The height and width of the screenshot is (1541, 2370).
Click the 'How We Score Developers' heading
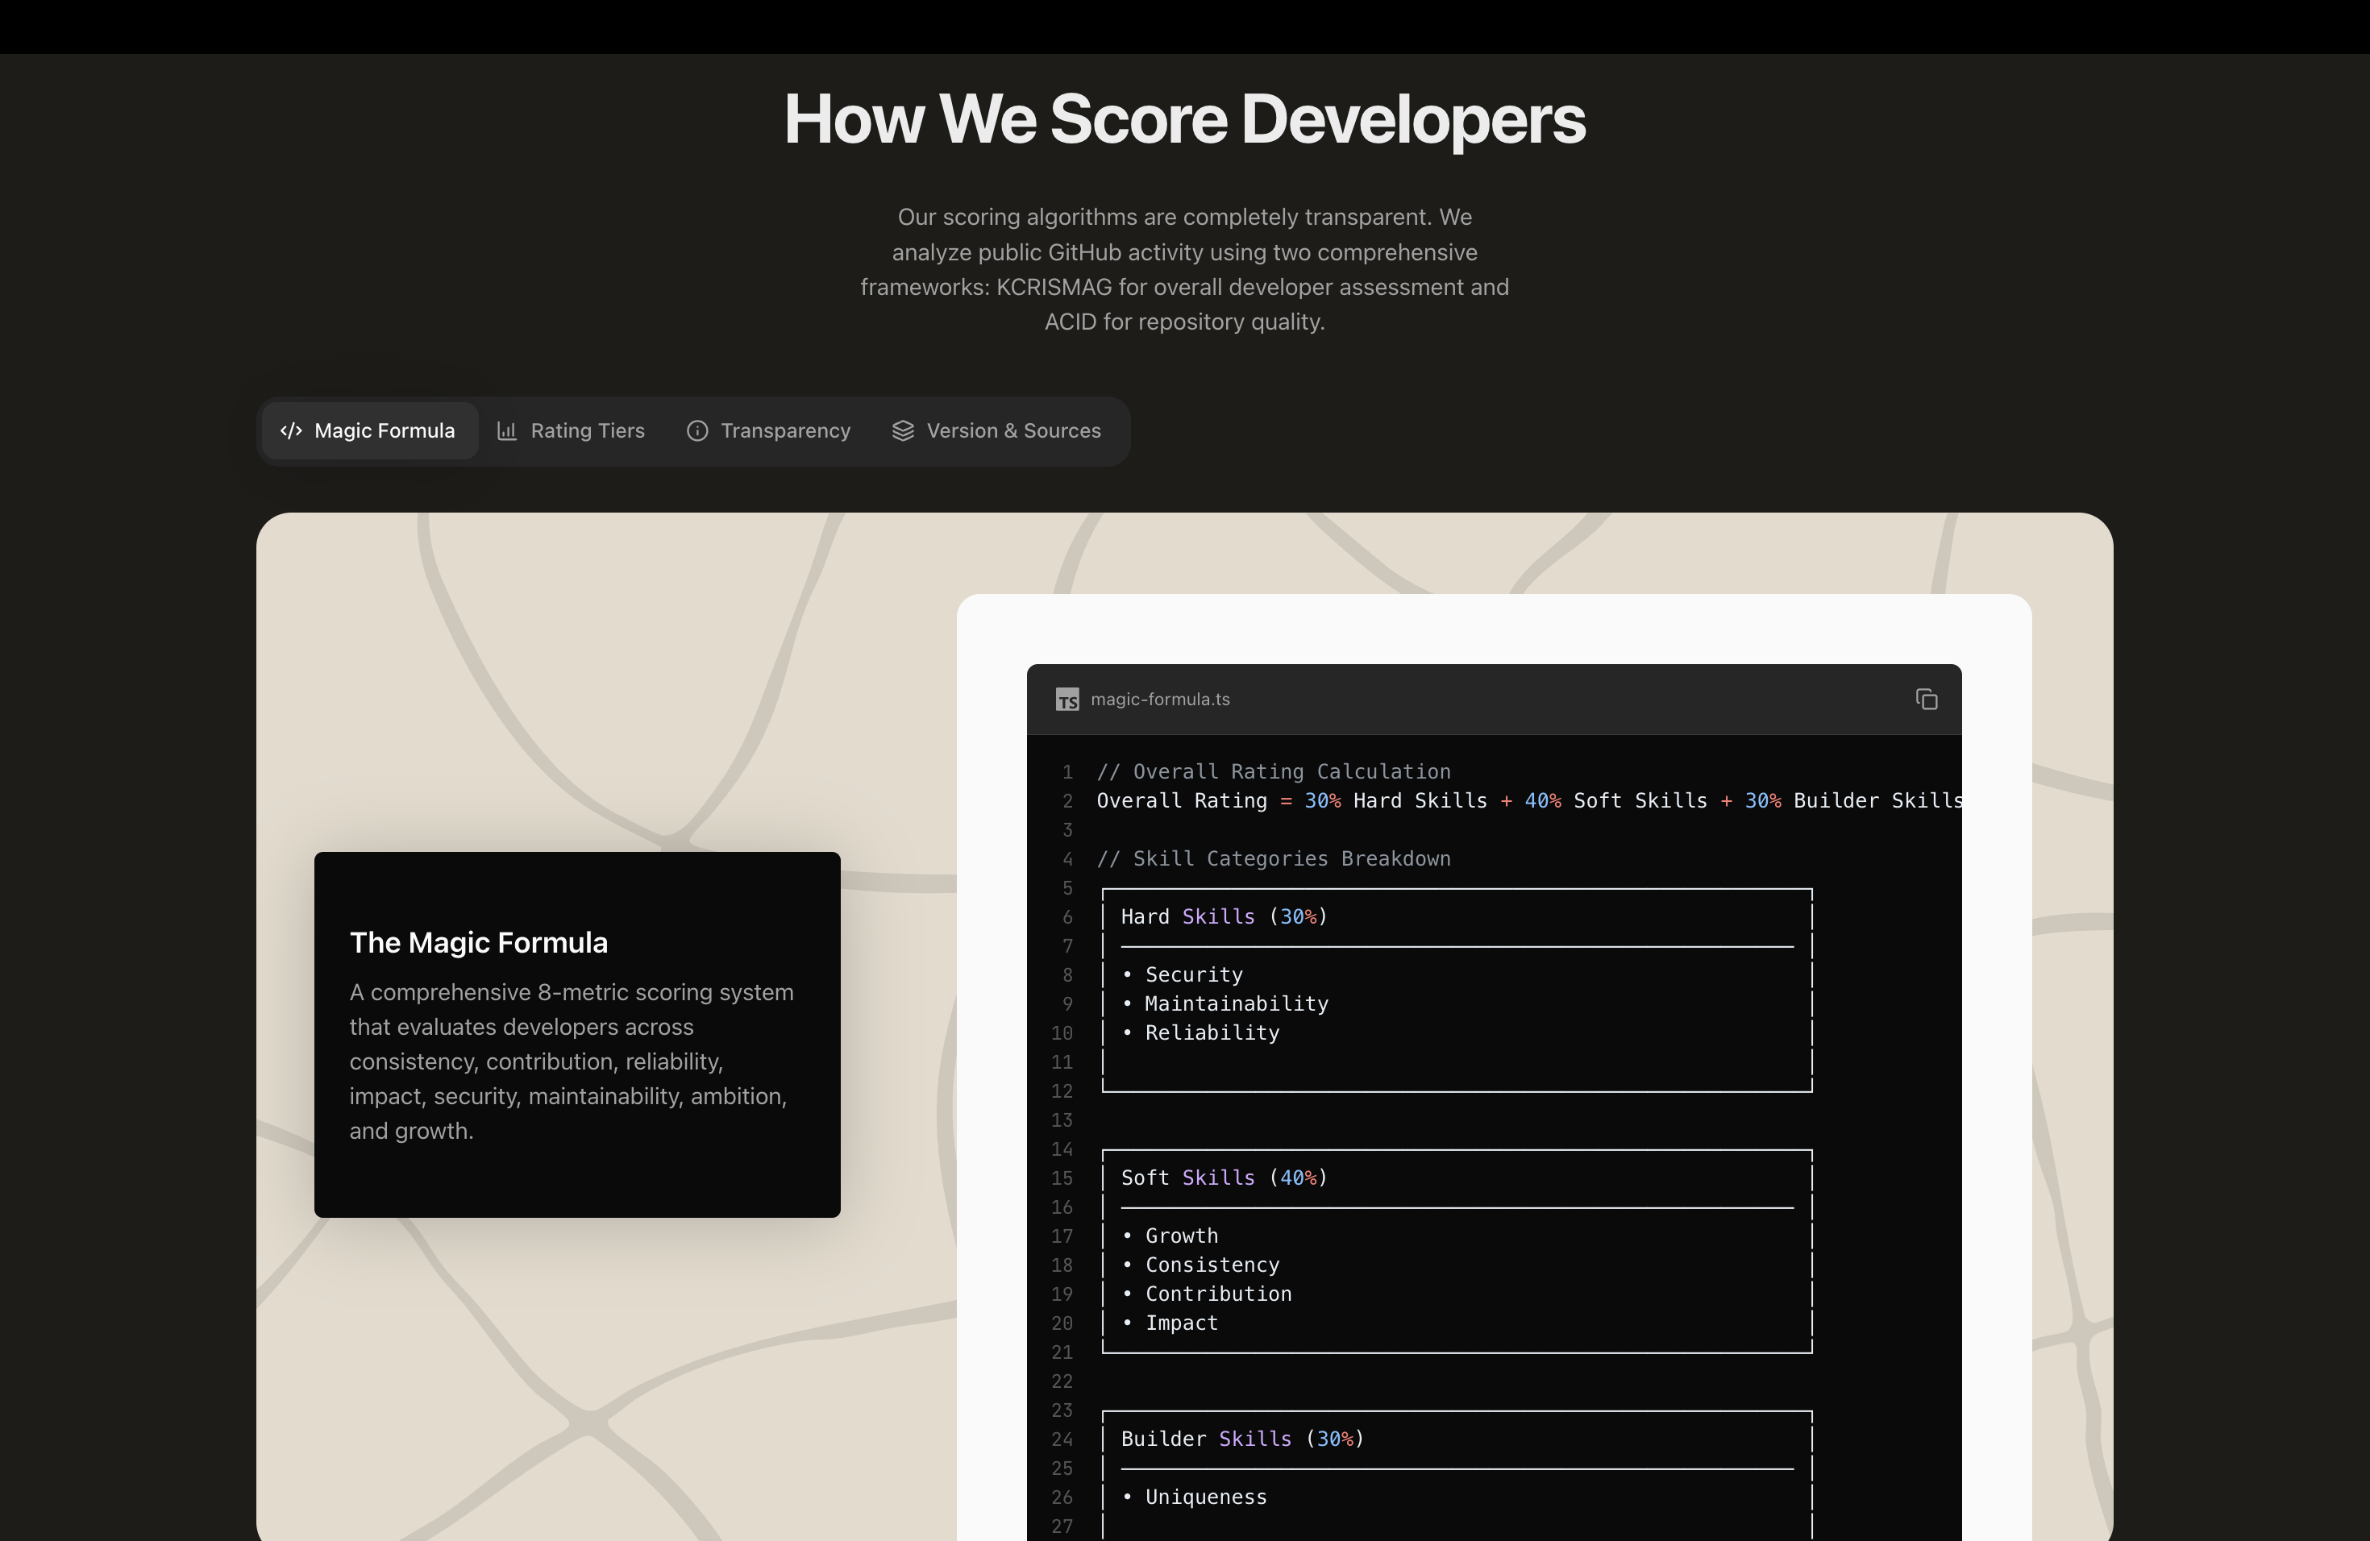coord(1184,119)
